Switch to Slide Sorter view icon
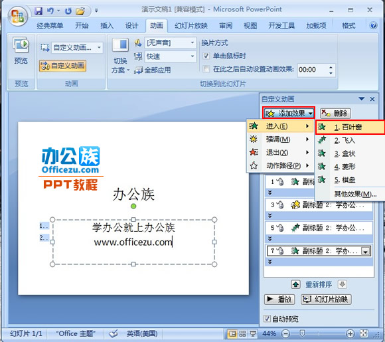385x342 pixels. [x=242, y=333]
